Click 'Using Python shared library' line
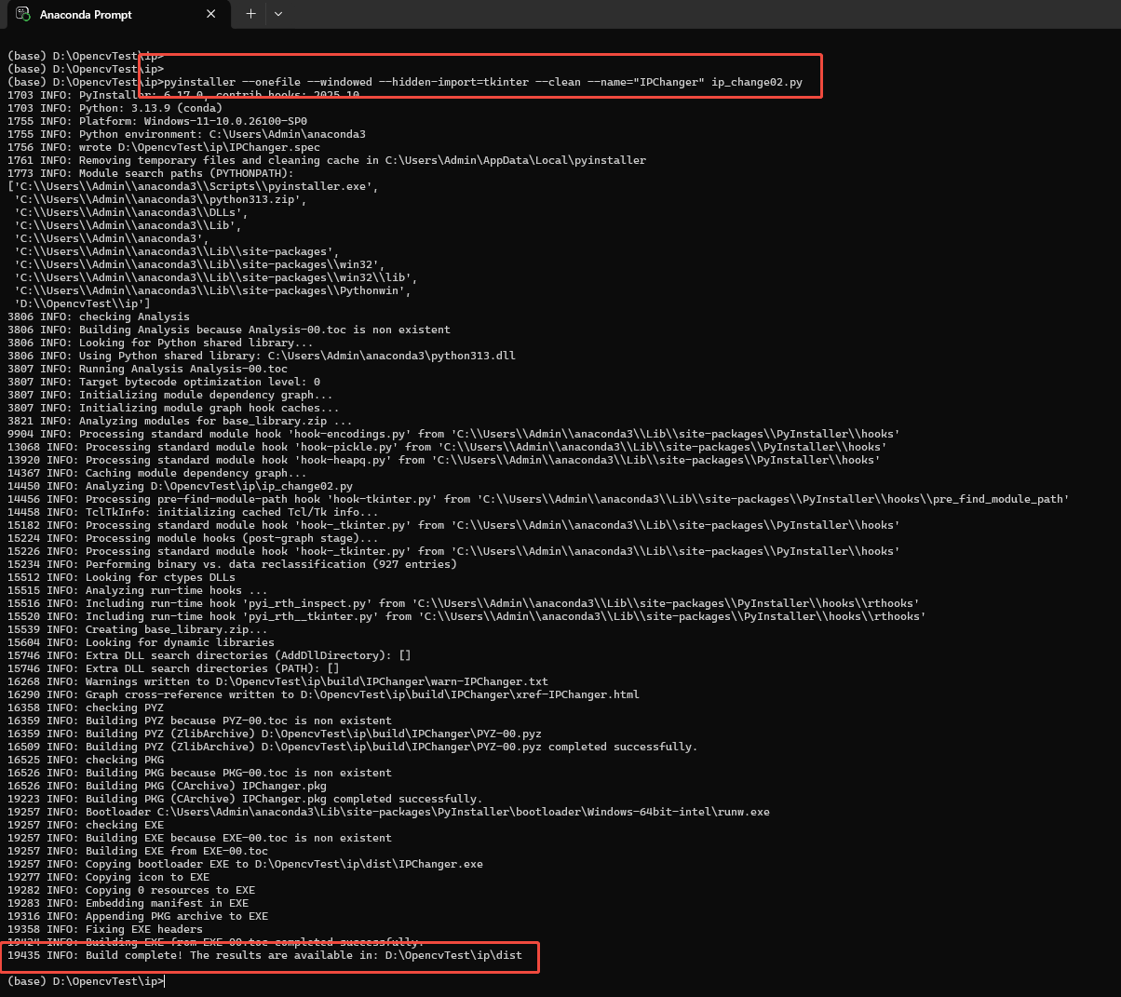 [x=262, y=356]
